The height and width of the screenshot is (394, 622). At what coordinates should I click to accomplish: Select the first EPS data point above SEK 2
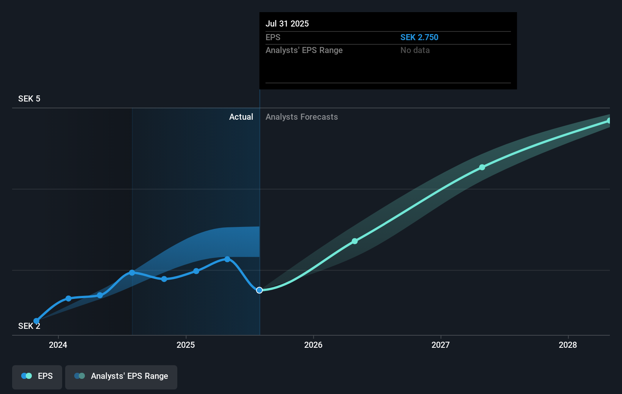point(36,321)
